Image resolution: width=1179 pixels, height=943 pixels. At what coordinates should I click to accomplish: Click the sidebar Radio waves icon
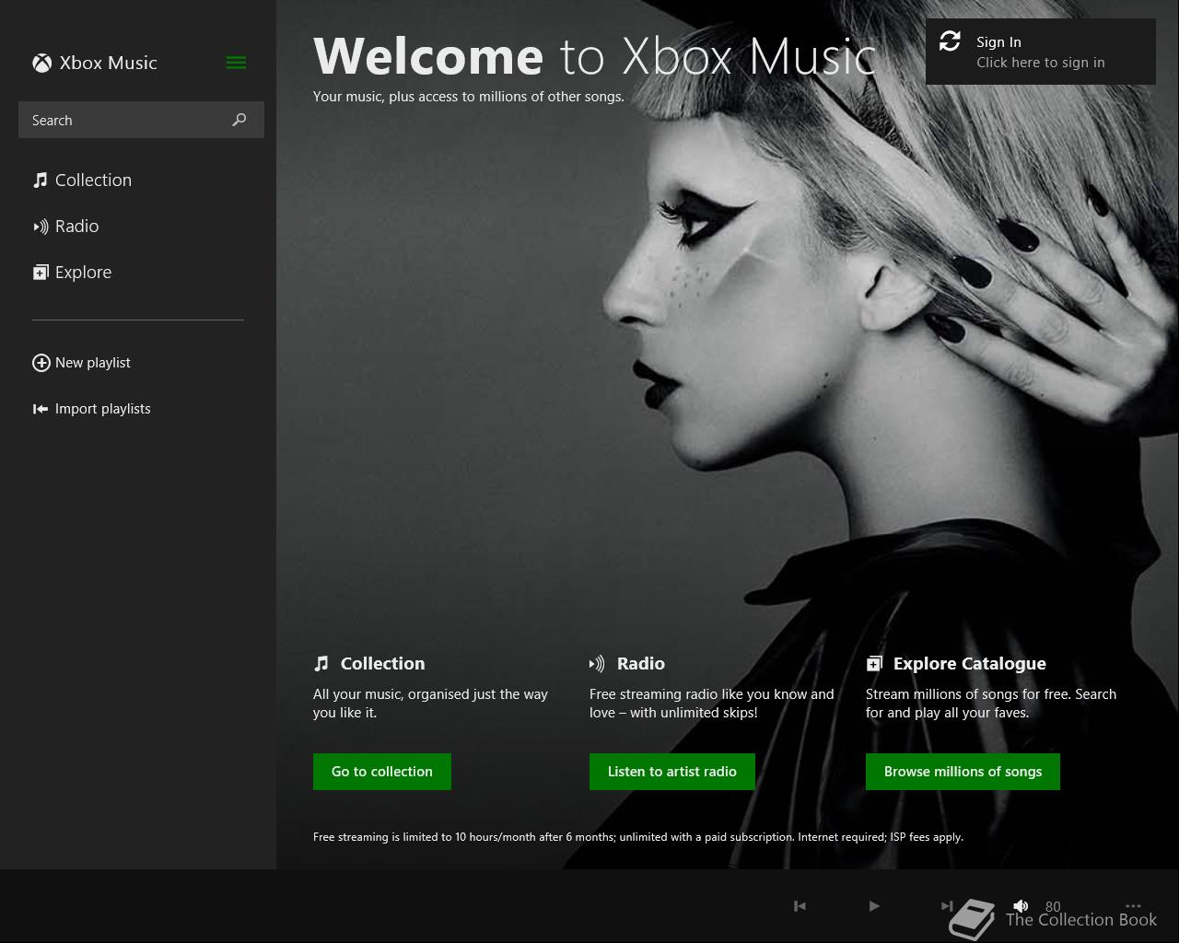click(41, 227)
